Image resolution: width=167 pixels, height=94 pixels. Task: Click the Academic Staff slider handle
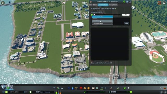[x=94, y=15]
